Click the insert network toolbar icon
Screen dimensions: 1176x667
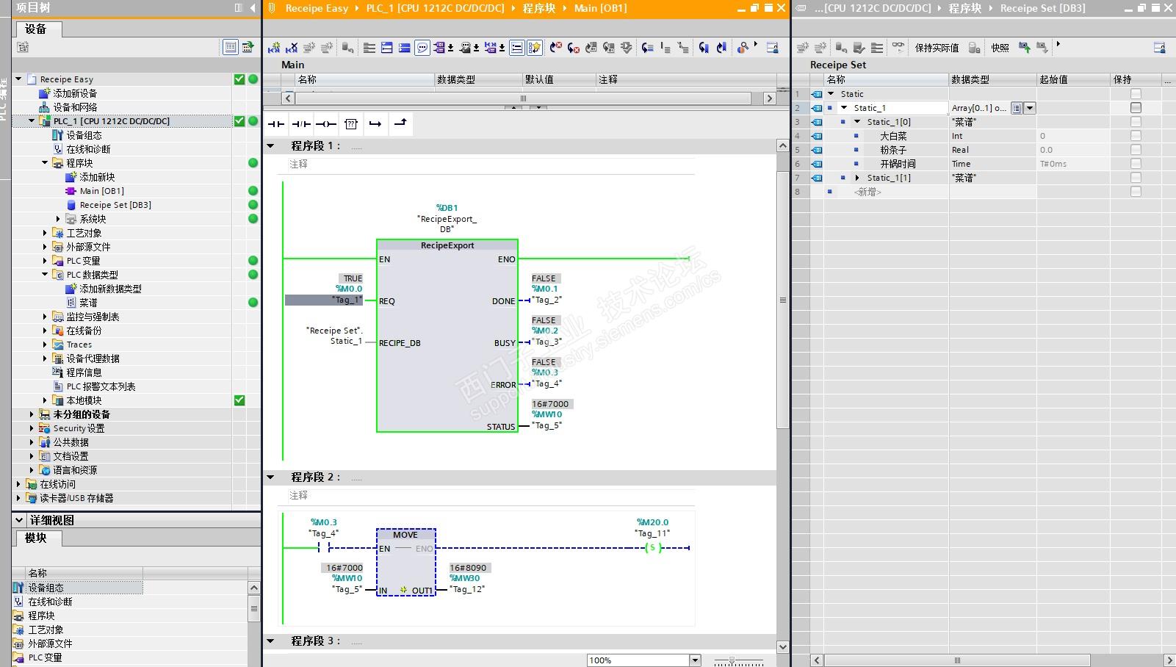click(x=274, y=48)
